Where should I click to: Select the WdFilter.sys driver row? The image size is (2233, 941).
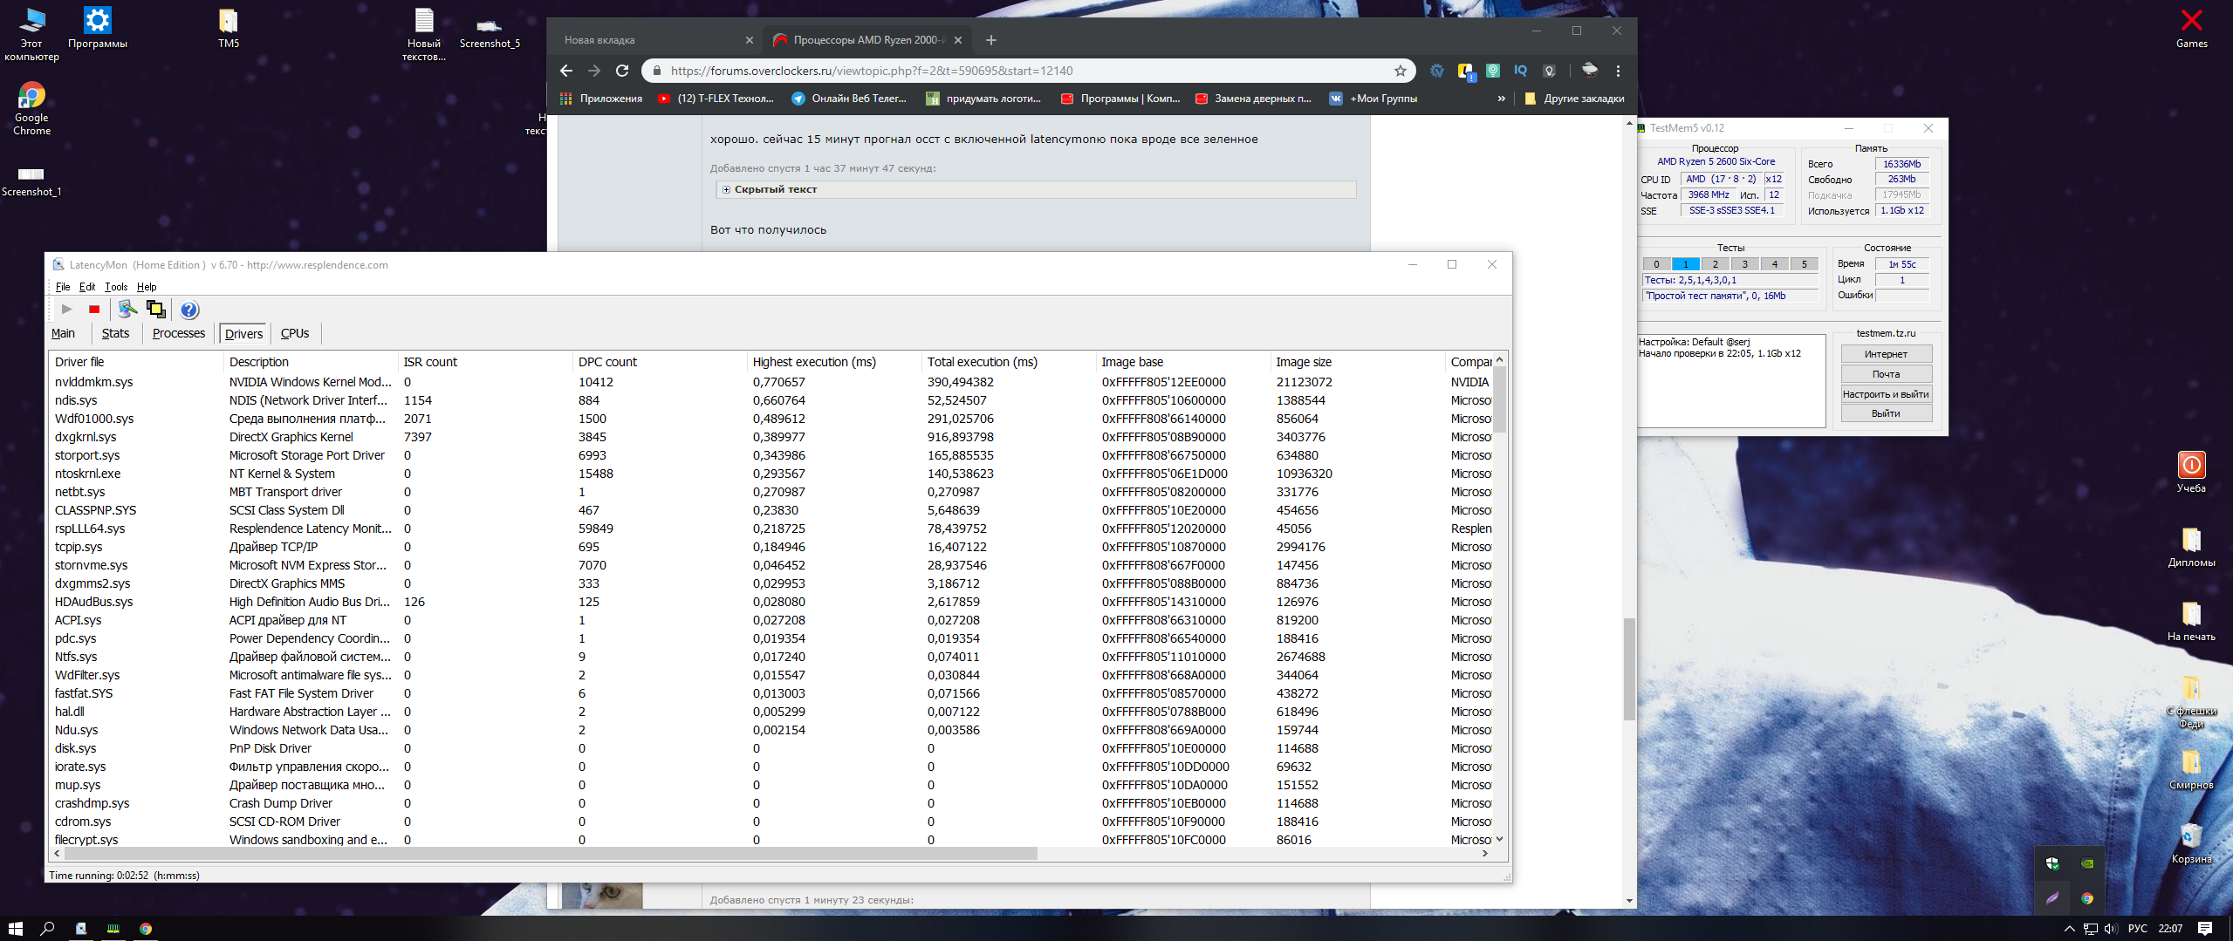[x=771, y=675]
